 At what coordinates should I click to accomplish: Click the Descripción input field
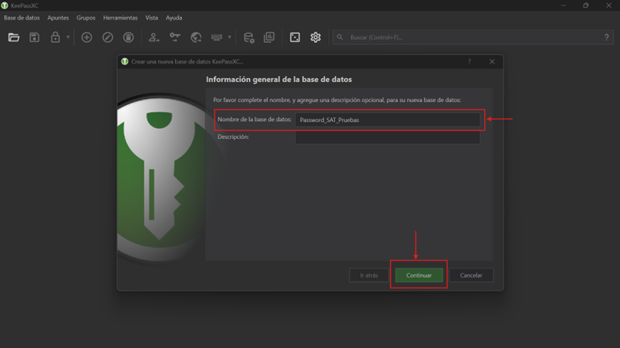pyautogui.click(x=387, y=137)
